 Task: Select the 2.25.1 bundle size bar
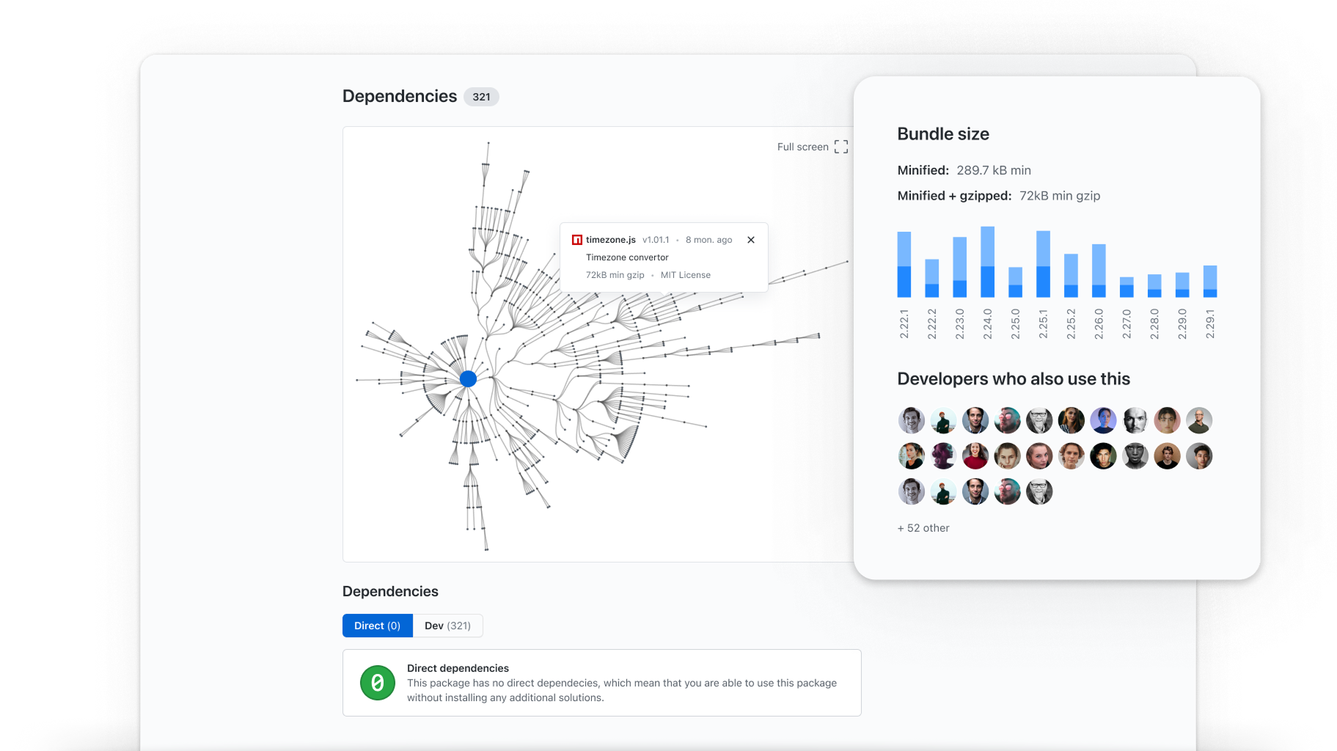click(1043, 264)
